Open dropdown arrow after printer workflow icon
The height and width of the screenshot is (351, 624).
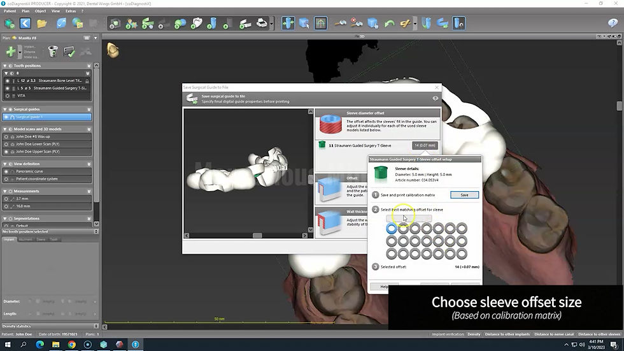click(271, 23)
